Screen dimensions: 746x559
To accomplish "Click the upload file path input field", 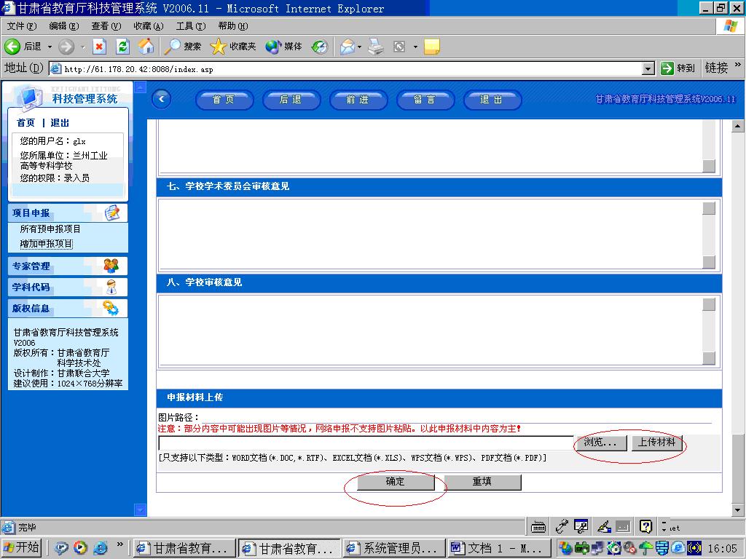I will pyautogui.click(x=366, y=443).
